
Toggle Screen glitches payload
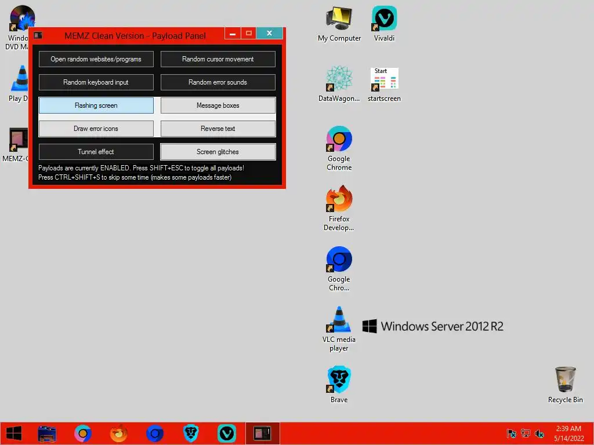click(218, 152)
